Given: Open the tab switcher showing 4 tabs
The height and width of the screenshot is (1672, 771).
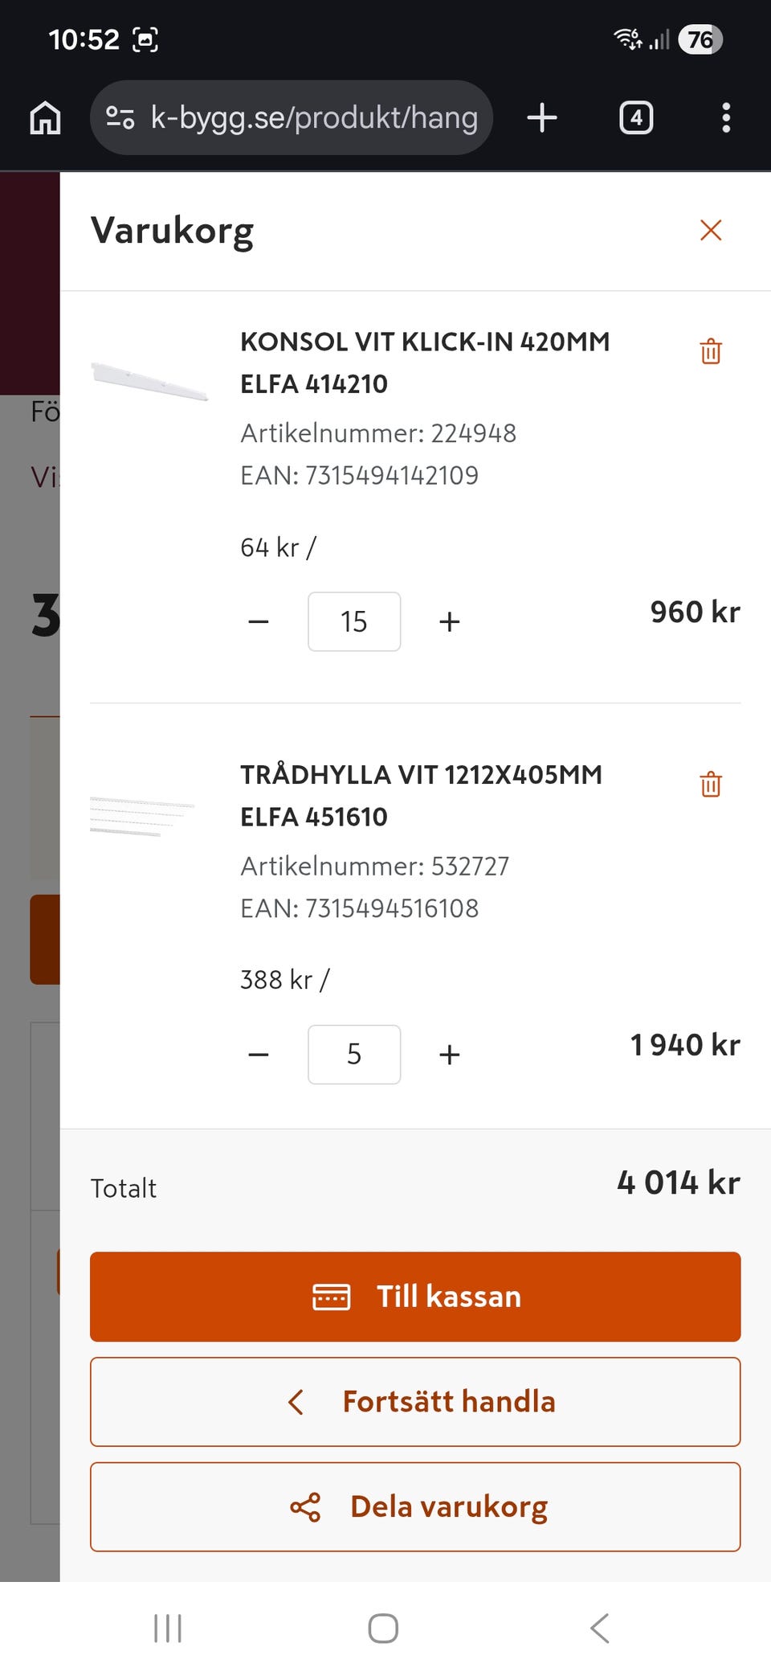Looking at the screenshot, I should click(636, 118).
